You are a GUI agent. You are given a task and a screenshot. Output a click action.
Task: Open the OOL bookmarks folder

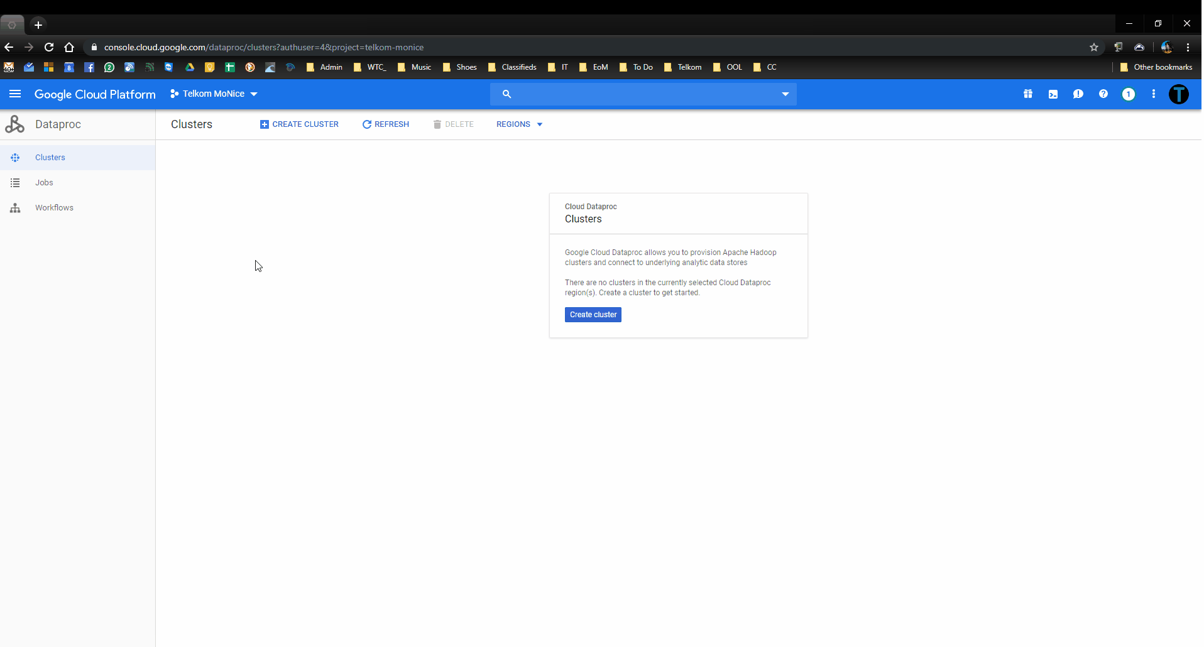coord(728,67)
